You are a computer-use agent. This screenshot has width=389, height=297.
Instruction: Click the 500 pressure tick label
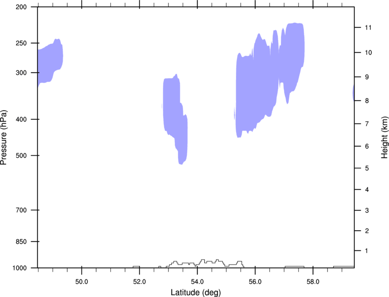(21, 155)
